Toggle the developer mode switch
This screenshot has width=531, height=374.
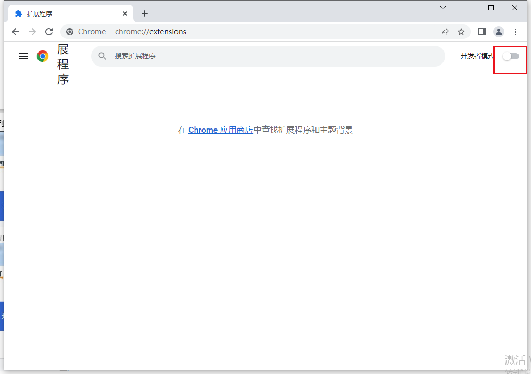coord(511,56)
